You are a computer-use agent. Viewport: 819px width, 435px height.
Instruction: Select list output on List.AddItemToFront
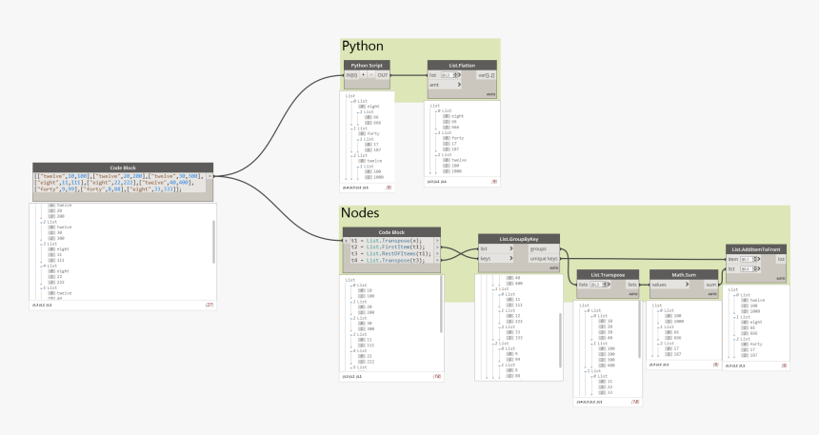(x=780, y=259)
